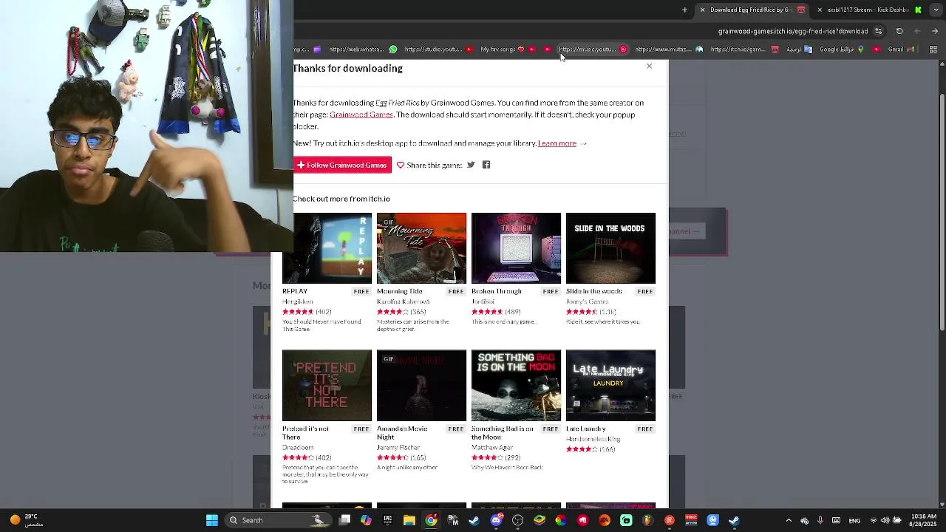Open the Mourning Tide game thumbnail
This screenshot has height=532, width=946.
pyautogui.click(x=421, y=248)
